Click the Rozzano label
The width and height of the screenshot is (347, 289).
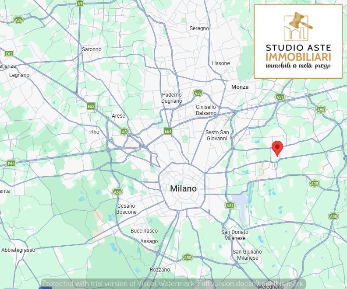[160, 270]
